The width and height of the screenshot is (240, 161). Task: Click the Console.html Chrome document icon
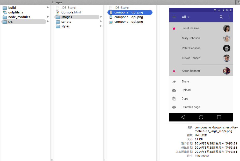[x=58, y=12]
